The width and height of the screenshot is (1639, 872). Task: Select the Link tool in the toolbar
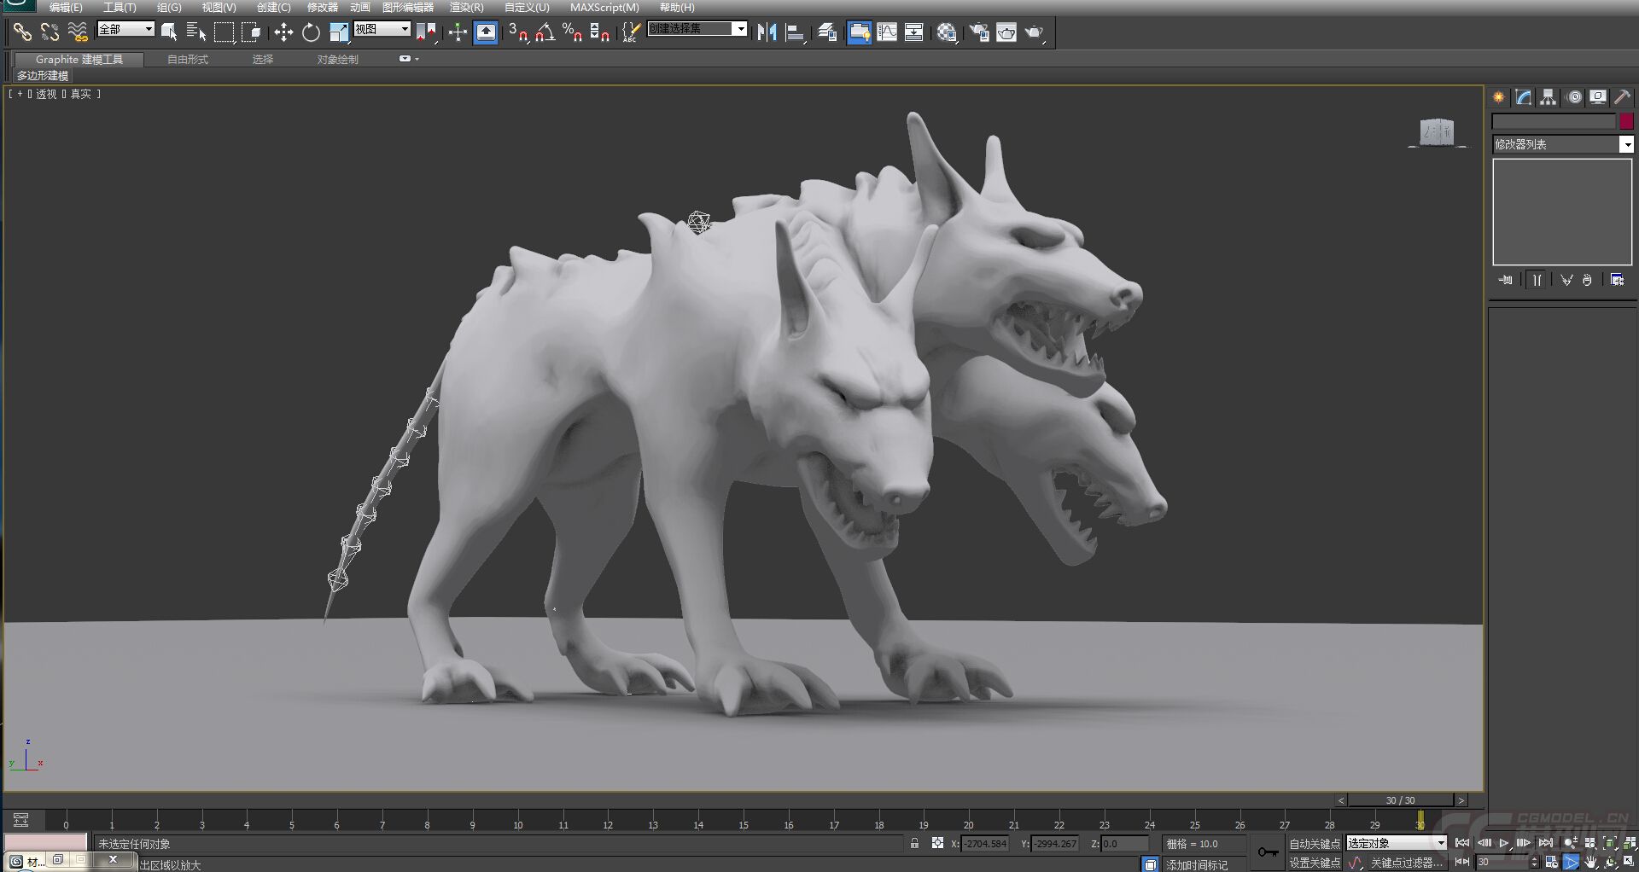pyautogui.click(x=21, y=32)
